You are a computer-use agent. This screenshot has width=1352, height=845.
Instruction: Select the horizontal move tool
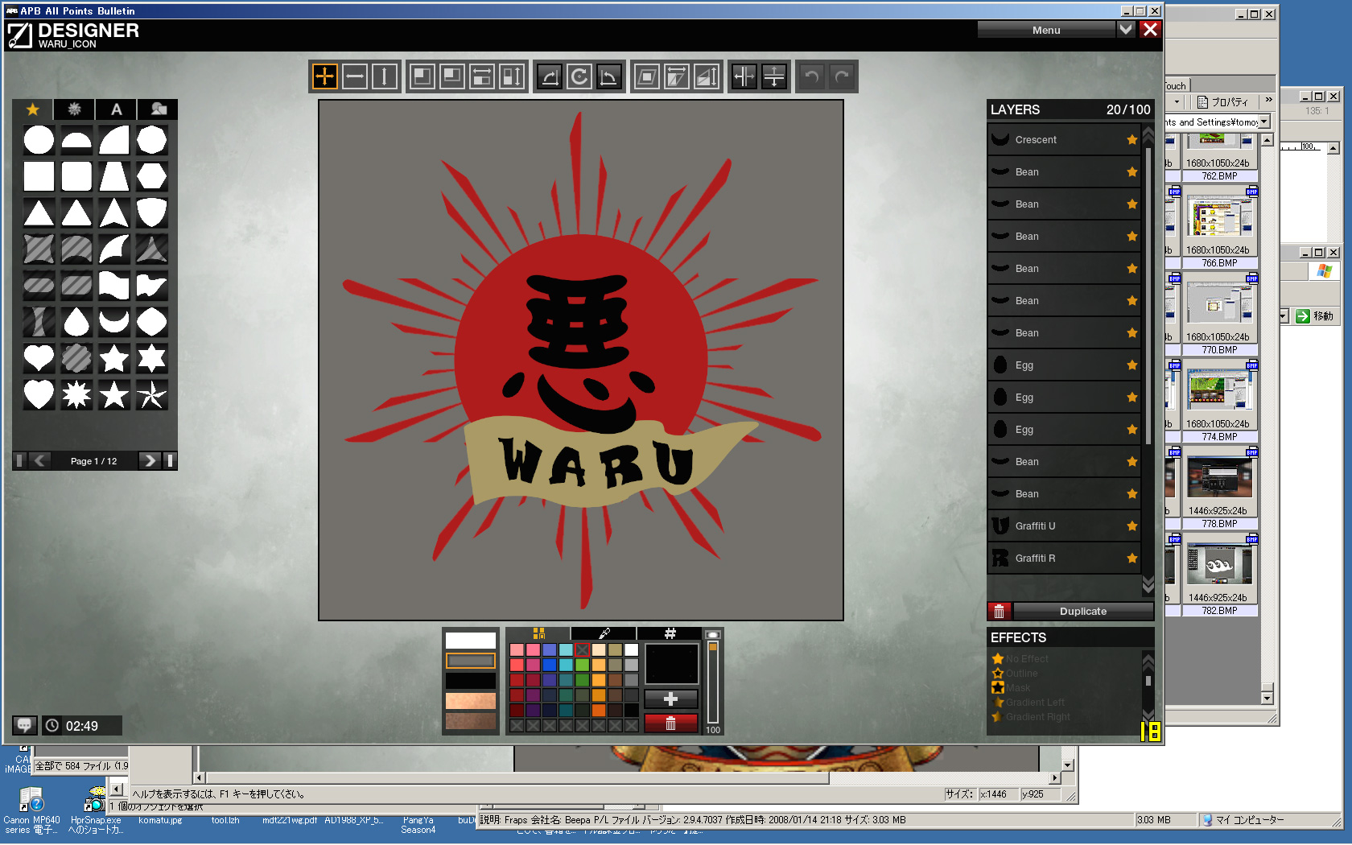tap(354, 76)
